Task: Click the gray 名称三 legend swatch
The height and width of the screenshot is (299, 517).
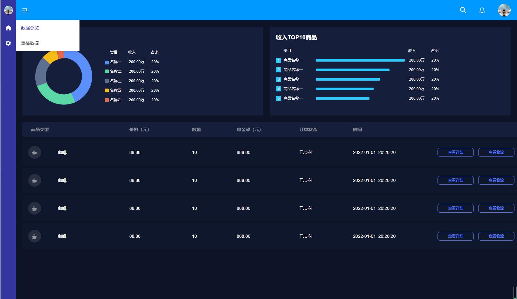Action: click(107, 81)
